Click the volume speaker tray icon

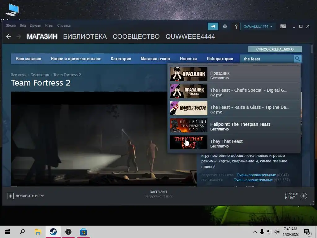pos(277,232)
